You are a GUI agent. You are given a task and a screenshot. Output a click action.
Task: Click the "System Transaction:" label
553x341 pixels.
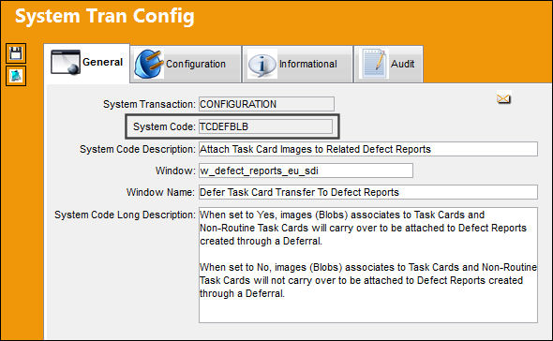pos(149,104)
